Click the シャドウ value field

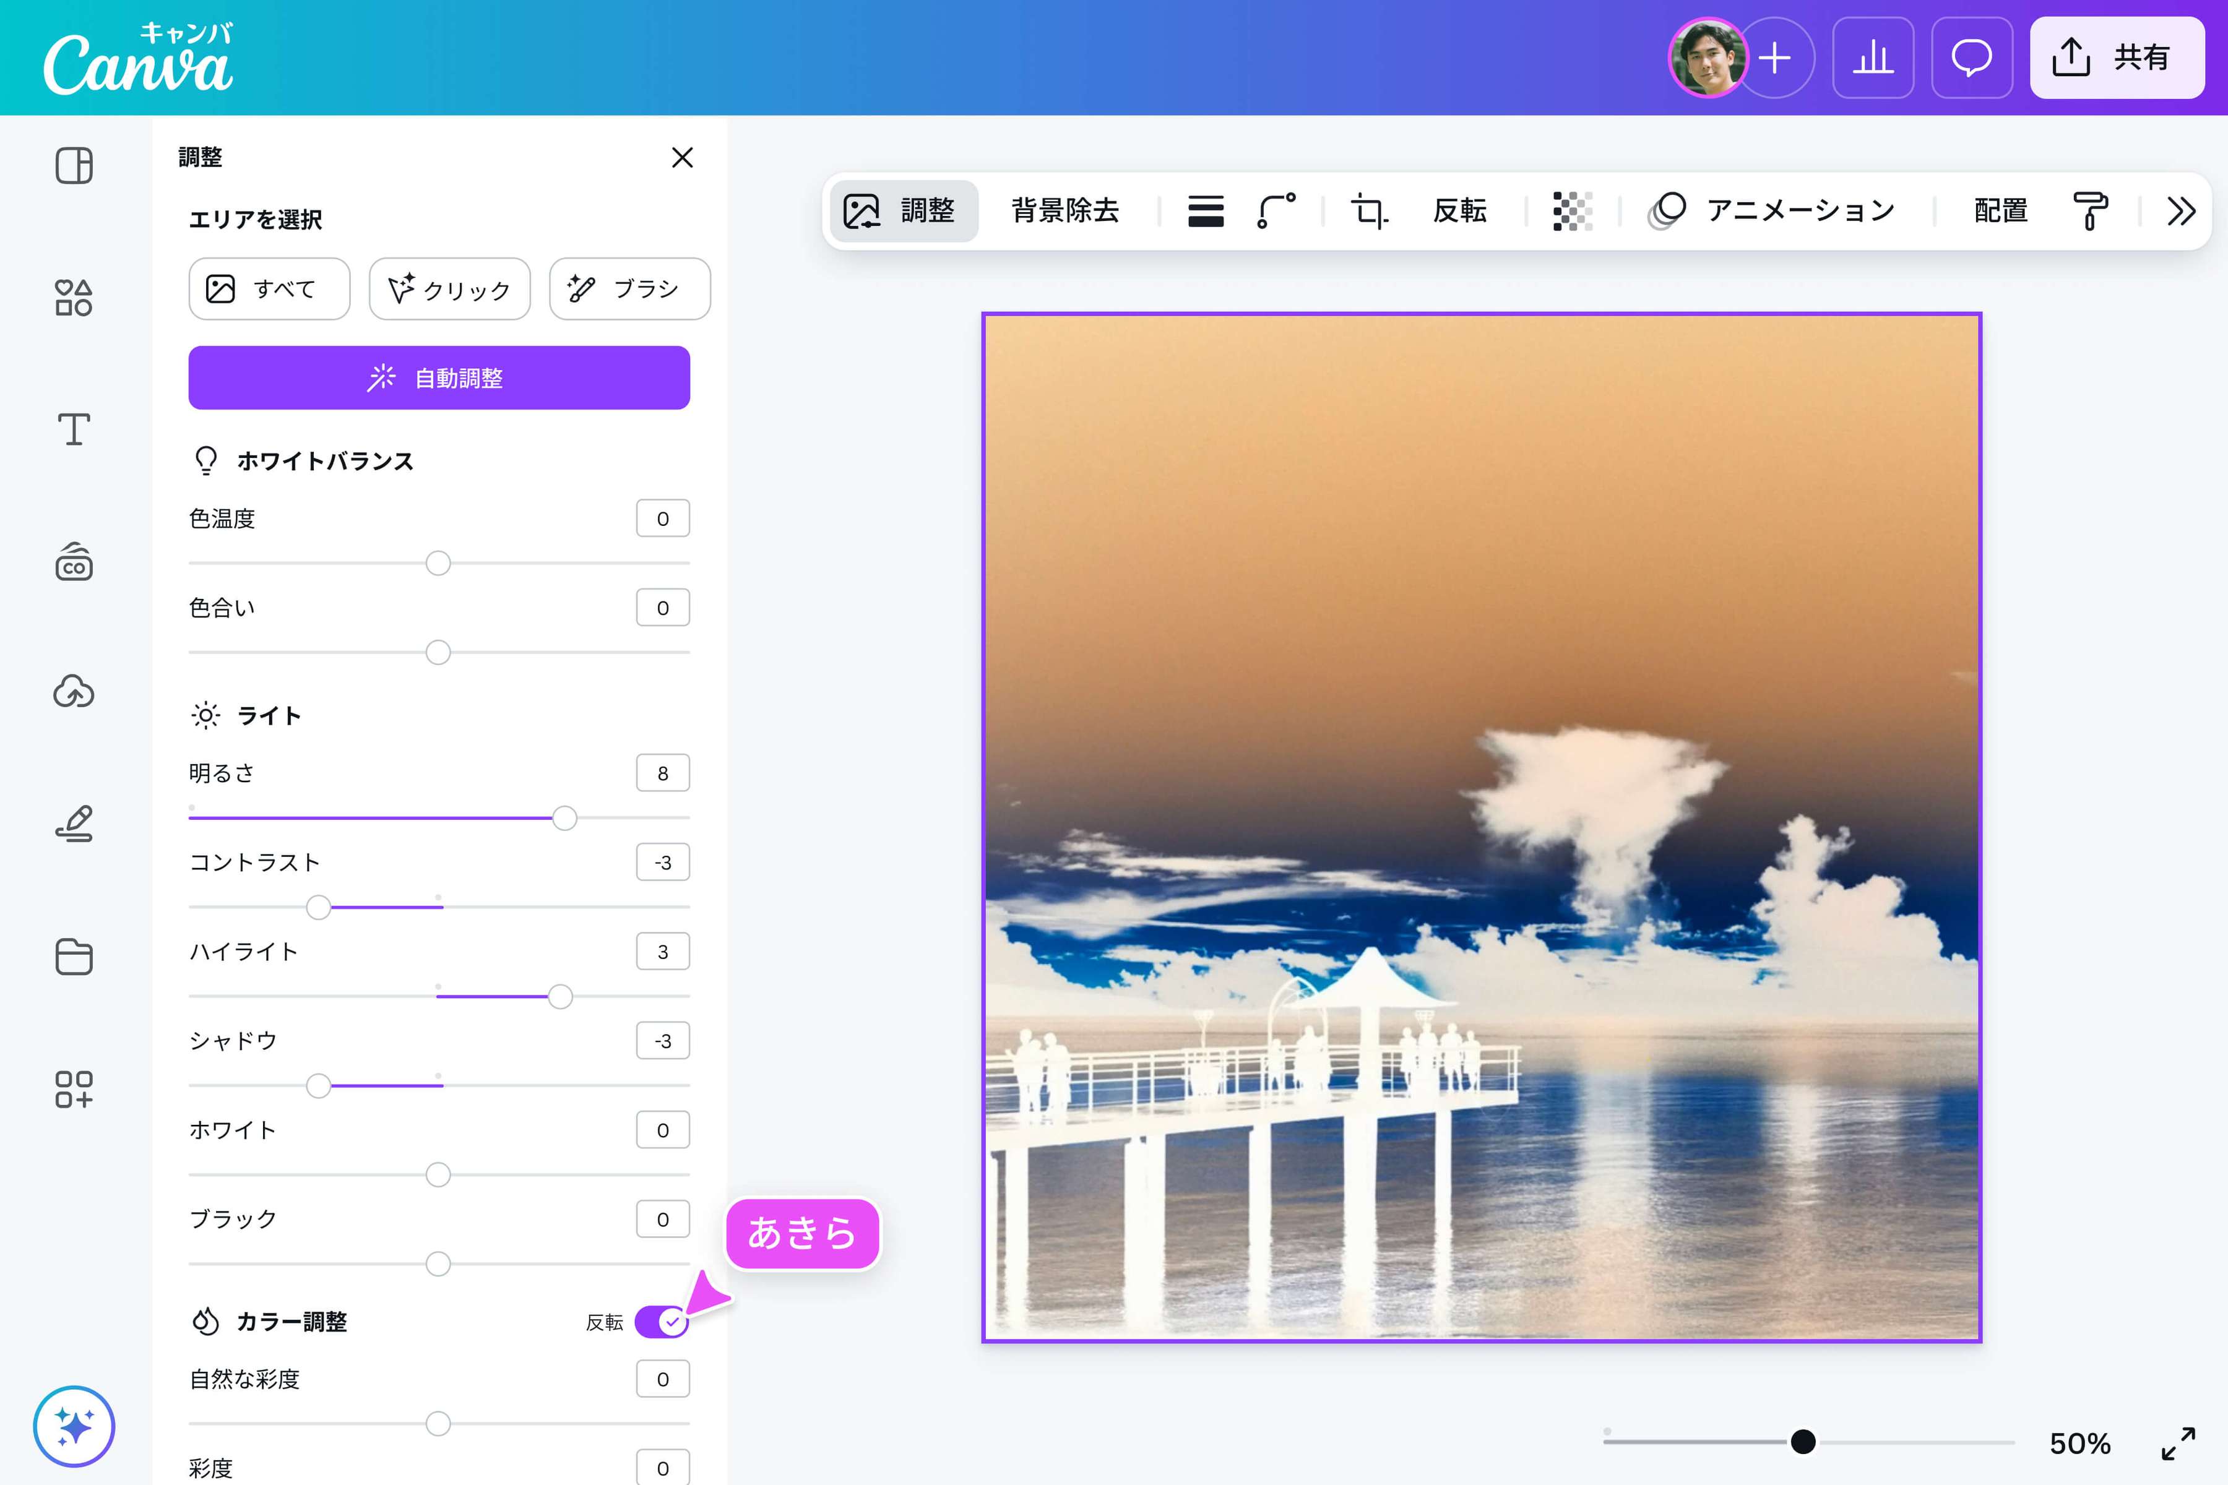click(x=663, y=1040)
